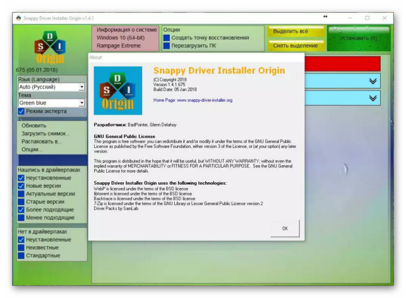Click Обновить in the side menu
406x298 pixels.
click(x=34, y=125)
